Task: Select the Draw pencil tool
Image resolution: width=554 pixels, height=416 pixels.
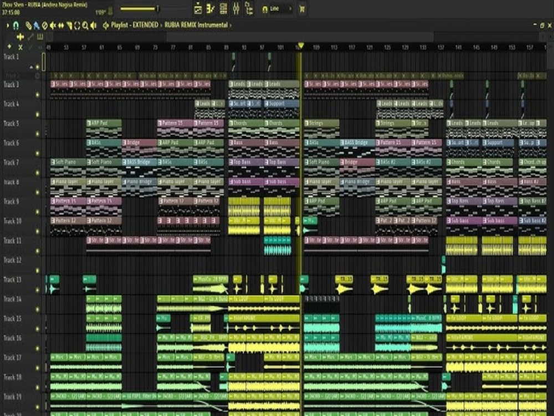Action: [29, 26]
